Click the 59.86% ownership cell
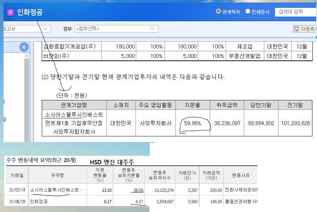The height and width of the screenshot is (212, 317). [193, 123]
